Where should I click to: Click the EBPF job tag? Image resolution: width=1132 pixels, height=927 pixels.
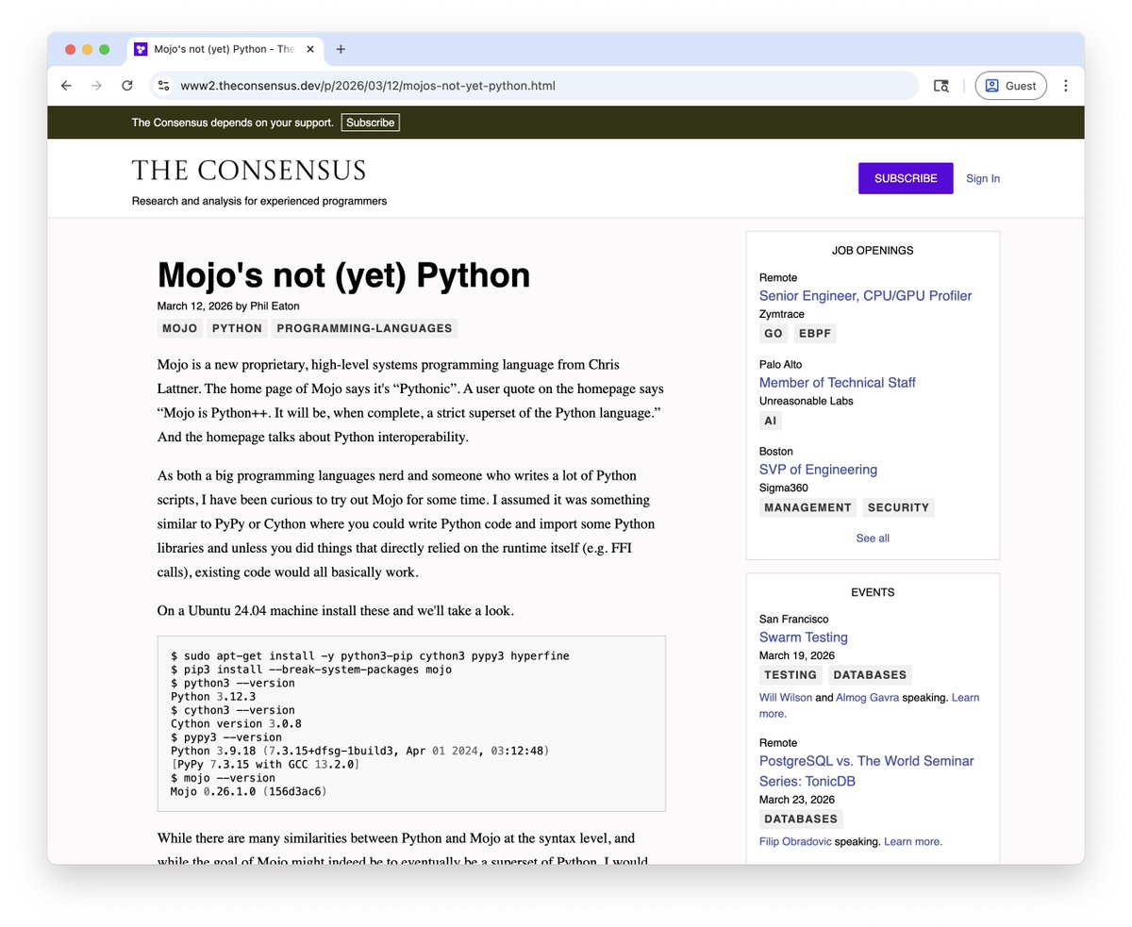pos(815,334)
